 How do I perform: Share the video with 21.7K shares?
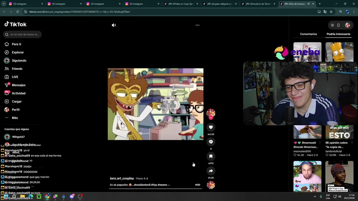211,171
